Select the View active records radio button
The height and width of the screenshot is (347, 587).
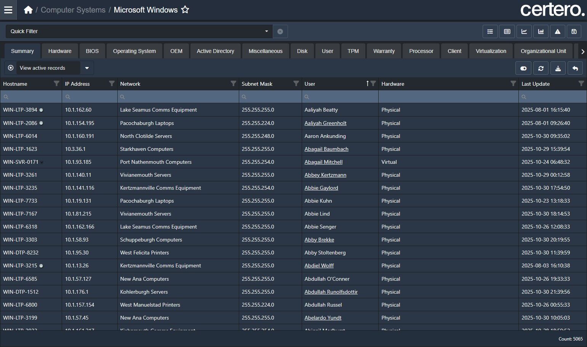[11, 68]
